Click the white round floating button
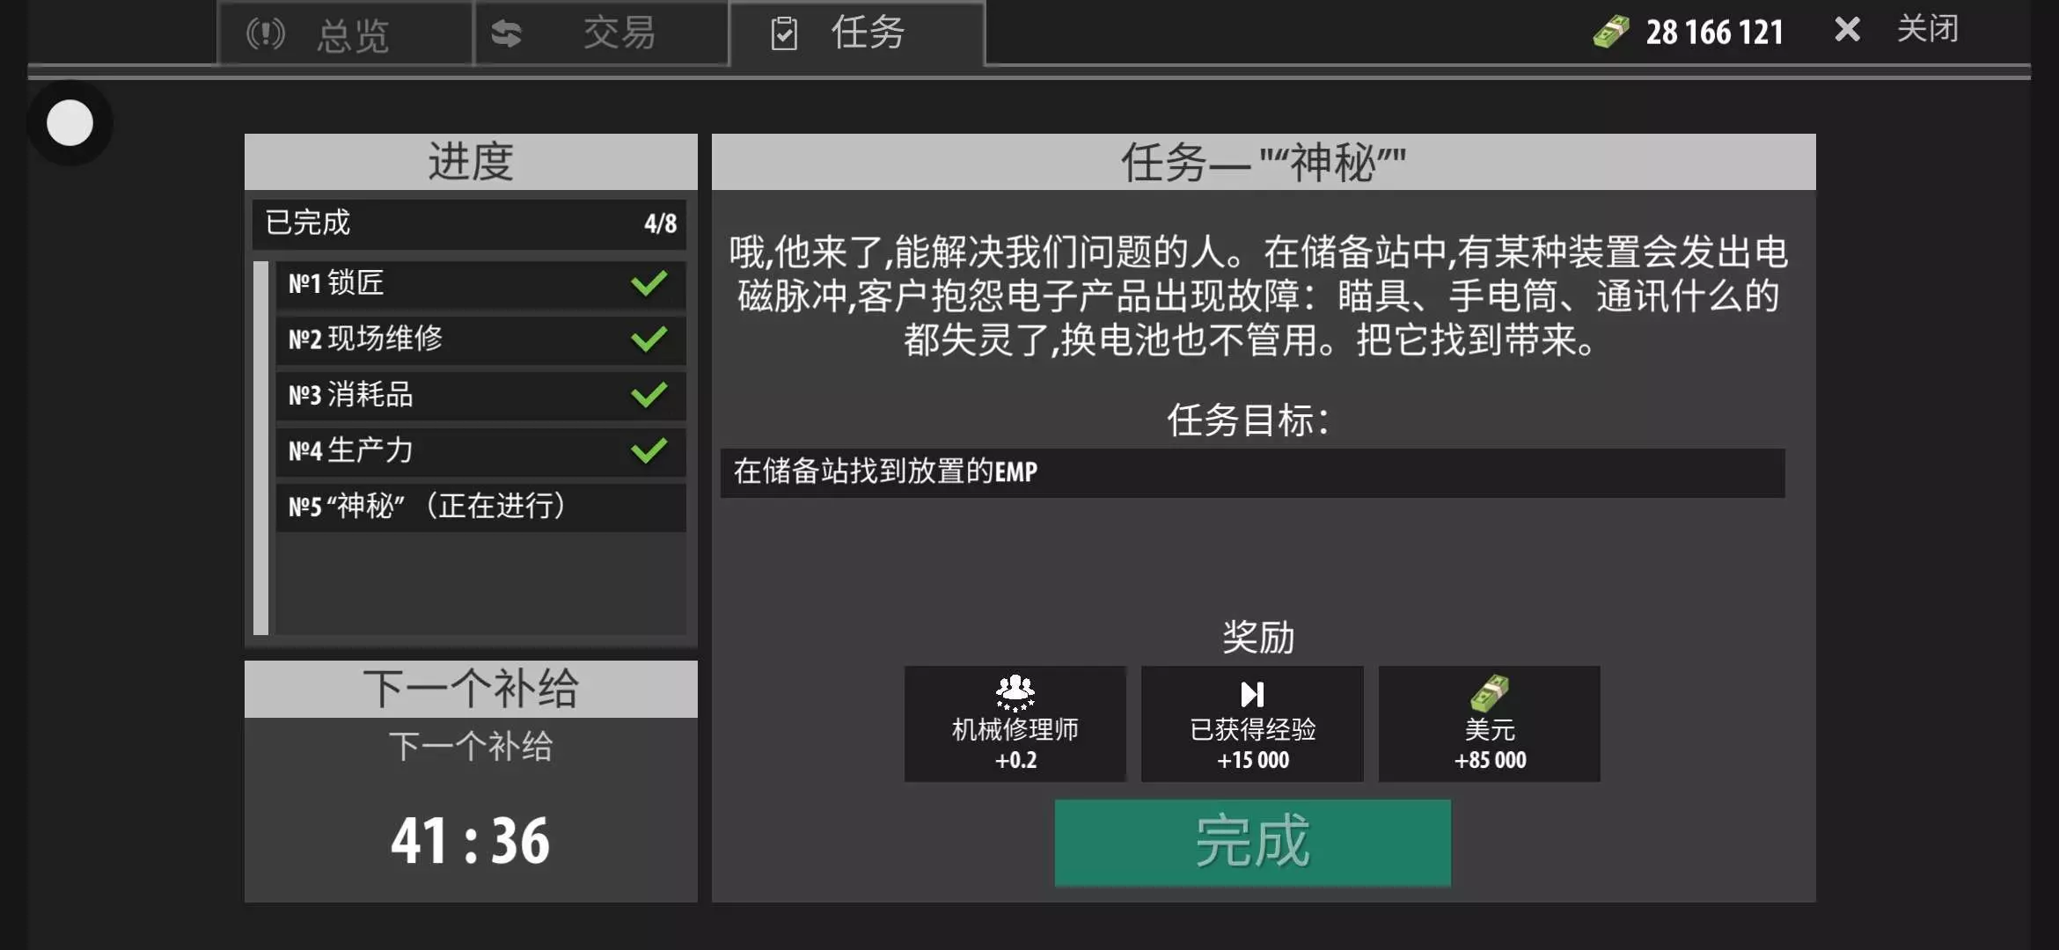This screenshot has height=950, width=2059. point(70,122)
